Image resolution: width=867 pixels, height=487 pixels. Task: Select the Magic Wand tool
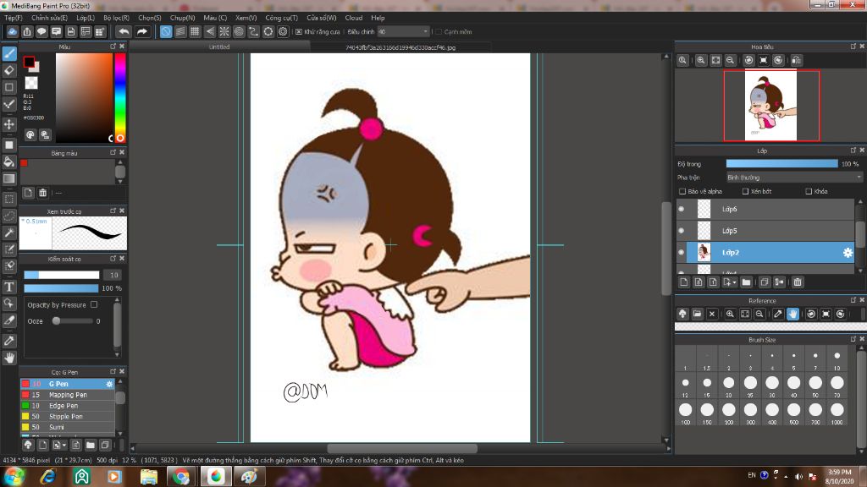9,233
